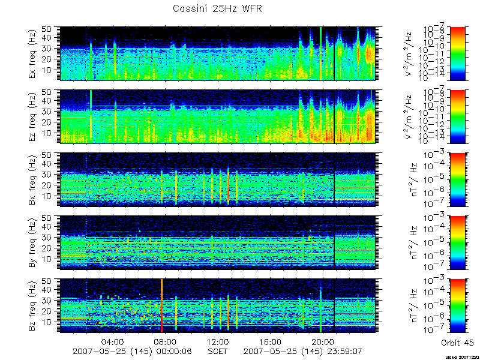The image size is (480, 360).
Task: Click the SCET axis label
Action: 217,351
